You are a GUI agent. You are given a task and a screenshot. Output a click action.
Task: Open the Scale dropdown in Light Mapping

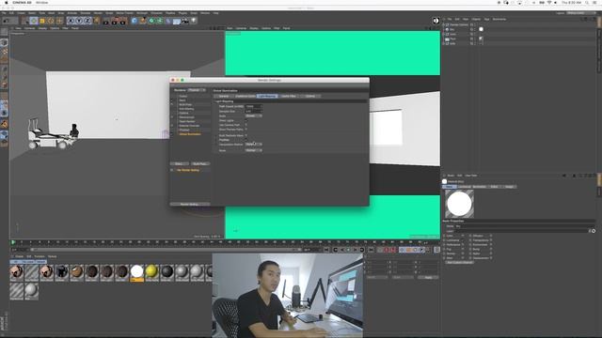[x=254, y=115]
